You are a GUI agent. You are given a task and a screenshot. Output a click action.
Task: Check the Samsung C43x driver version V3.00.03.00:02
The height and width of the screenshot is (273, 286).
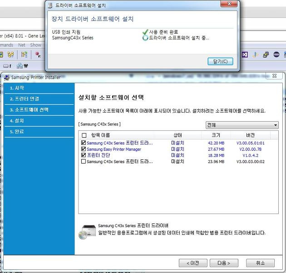84,161
